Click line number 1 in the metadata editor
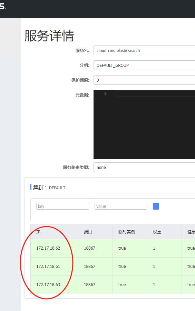Viewport: 195px width, 311px height. point(105,93)
